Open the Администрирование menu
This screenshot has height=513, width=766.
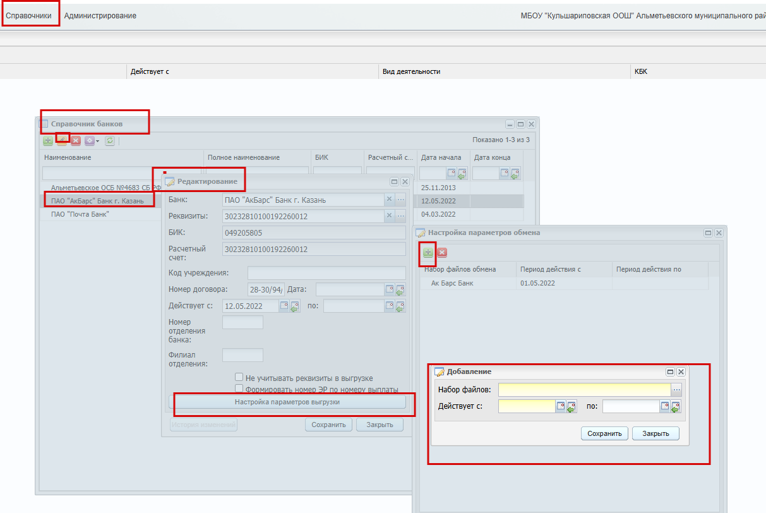(x=100, y=15)
